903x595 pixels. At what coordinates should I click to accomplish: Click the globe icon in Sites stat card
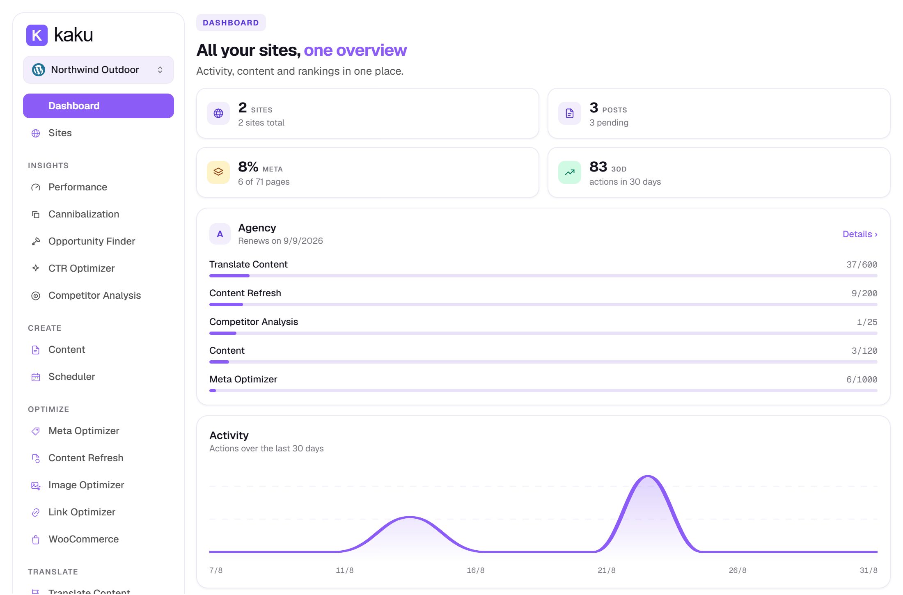(218, 113)
